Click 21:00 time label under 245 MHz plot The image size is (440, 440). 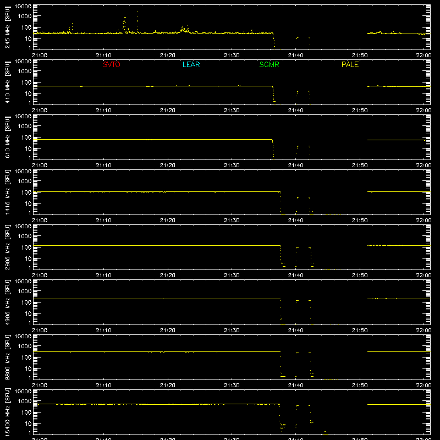point(40,56)
